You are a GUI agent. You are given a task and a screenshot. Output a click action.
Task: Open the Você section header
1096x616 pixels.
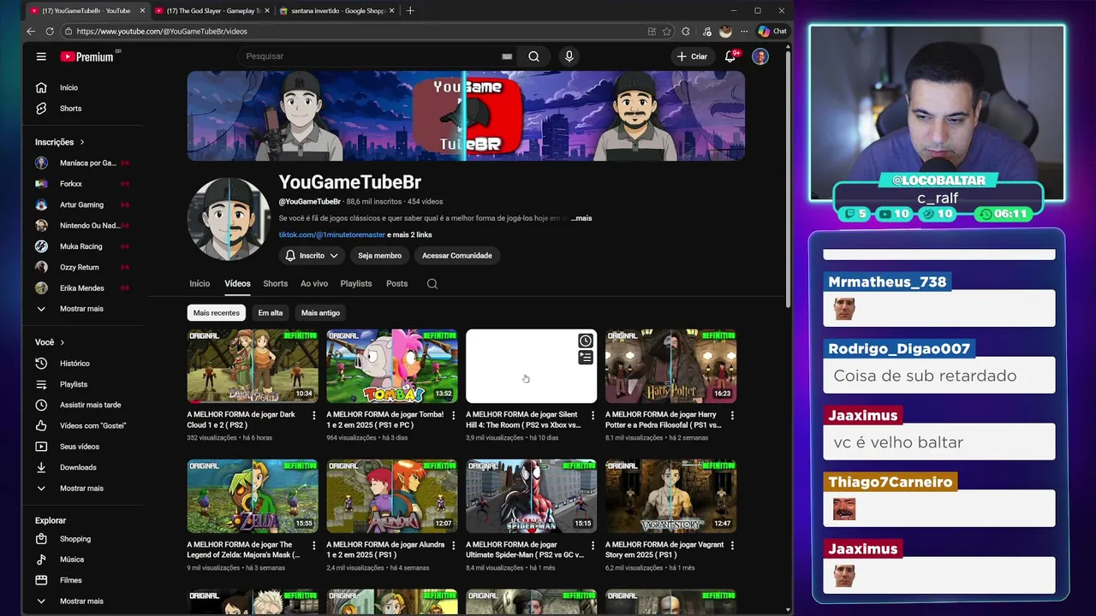[50, 342]
